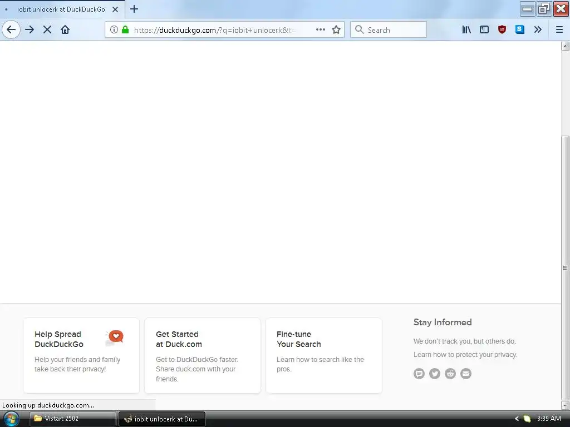The image size is (570, 427).
Task: Click the Stay Informed heading
Action: tap(443, 322)
